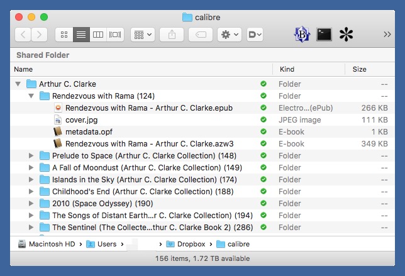Viewport: 405px width, 276px height.
Task: Collapse the Arthur C. Clarke folder
Action: point(18,84)
